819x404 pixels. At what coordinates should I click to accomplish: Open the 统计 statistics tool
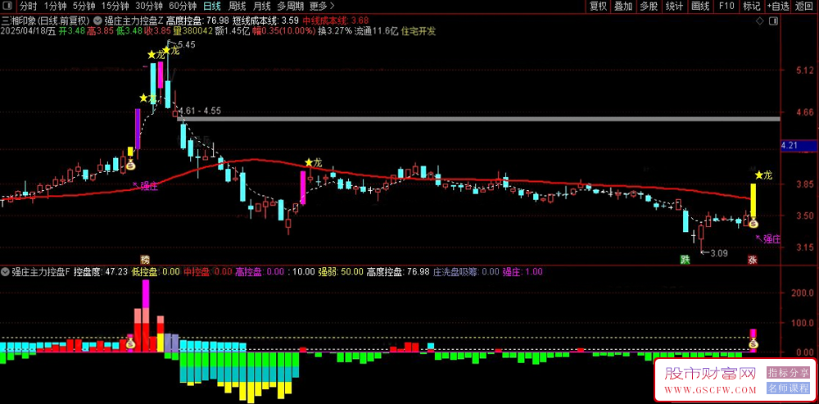[x=675, y=7]
